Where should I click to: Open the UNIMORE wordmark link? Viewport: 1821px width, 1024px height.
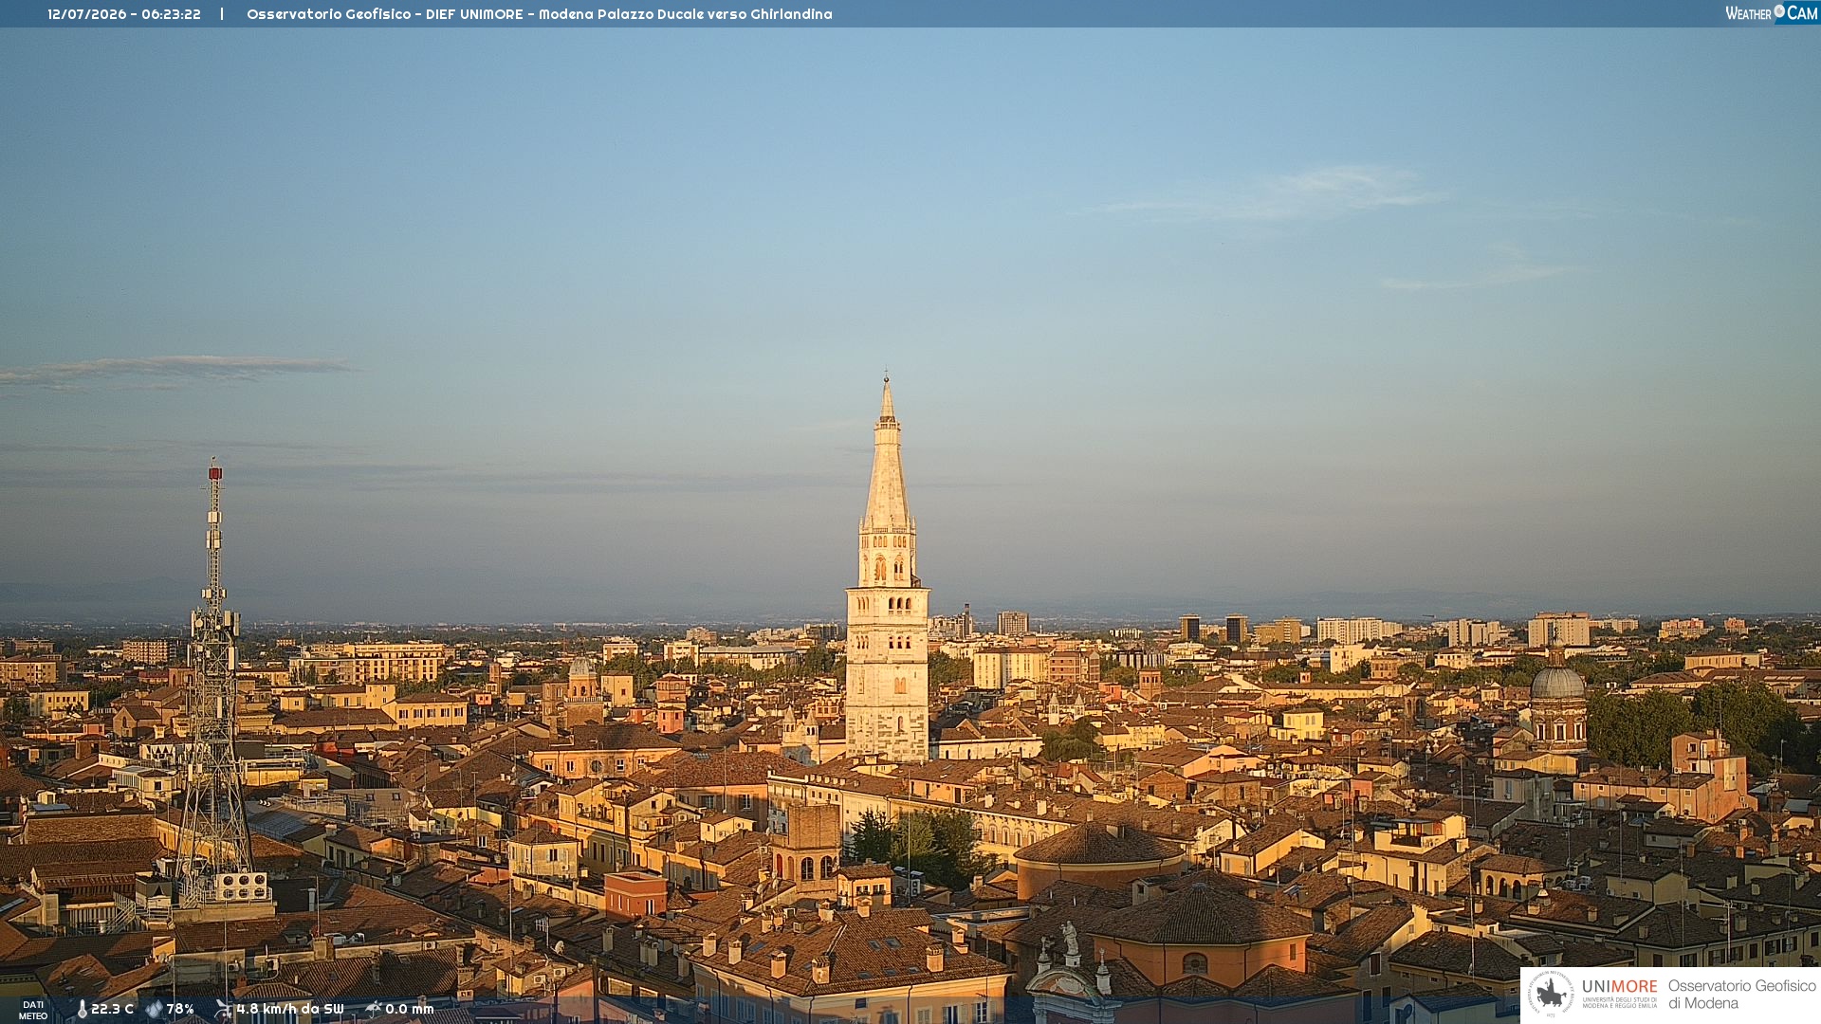(x=1619, y=987)
